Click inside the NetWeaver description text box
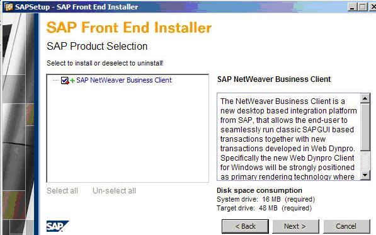Viewport: 376px width, 235px height. tap(288, 137)
